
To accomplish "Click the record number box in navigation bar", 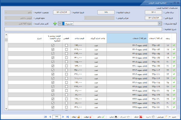I will click(x=57, y=117).
